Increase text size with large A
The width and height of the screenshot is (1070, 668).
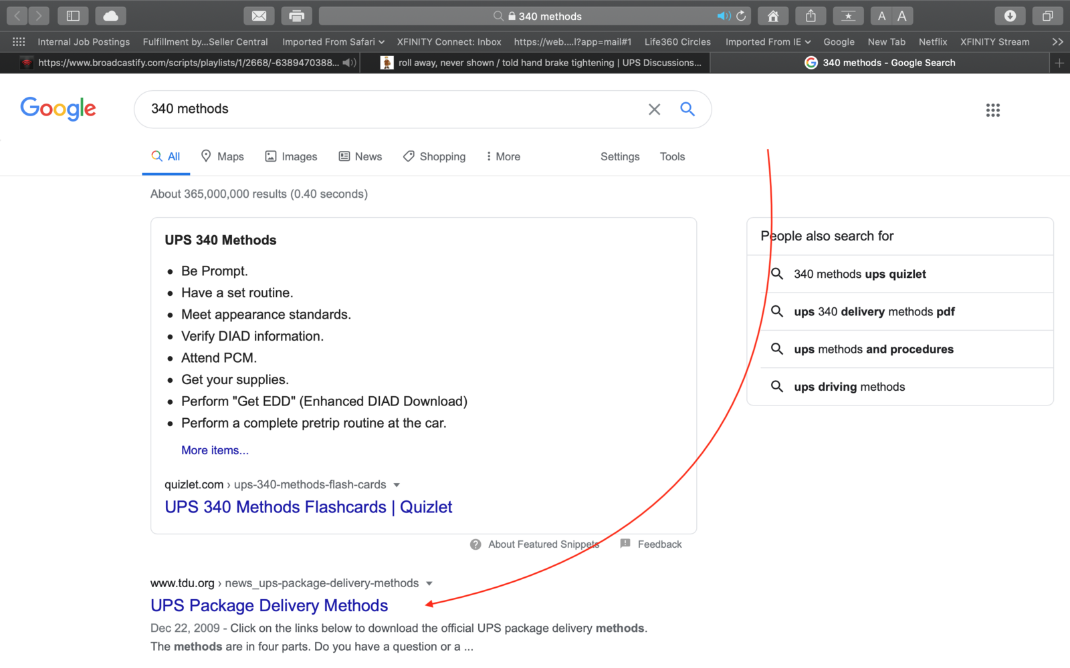coord(902,16)
